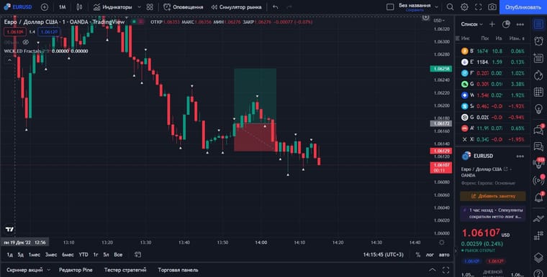The image size is (547, 277).
Task: Open the indicator templates grid icon
Action: pos(150,7)
